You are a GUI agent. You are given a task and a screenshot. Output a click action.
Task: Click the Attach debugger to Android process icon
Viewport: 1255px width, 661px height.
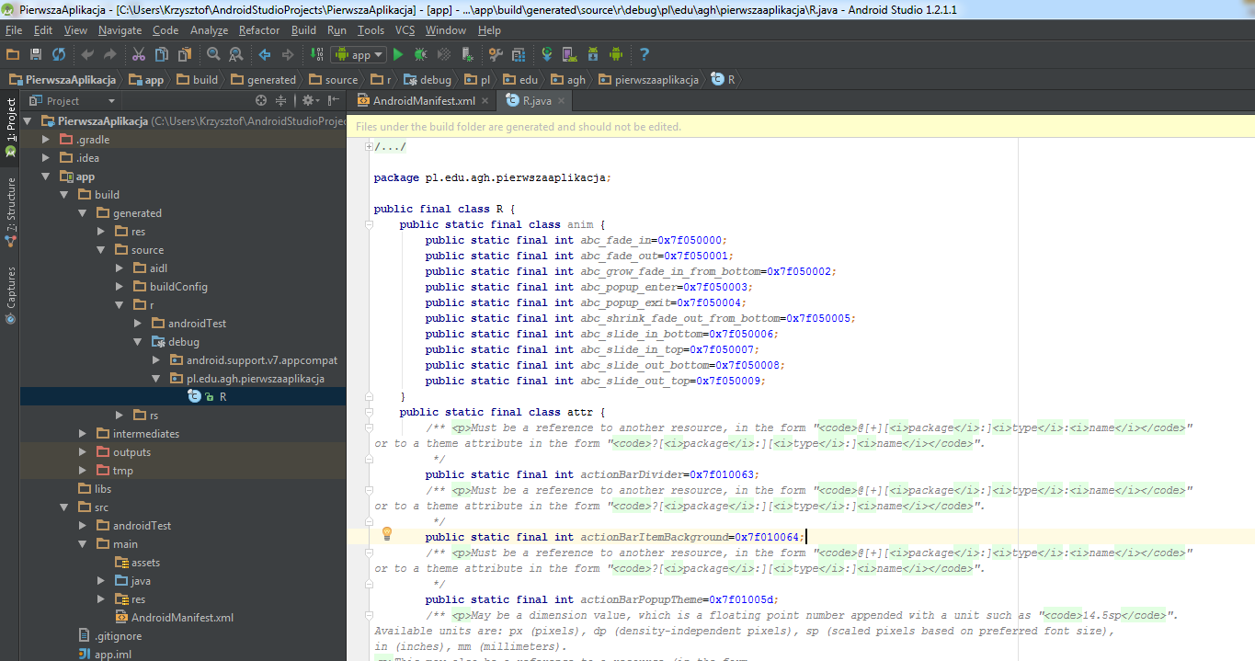tap(467, 55)
